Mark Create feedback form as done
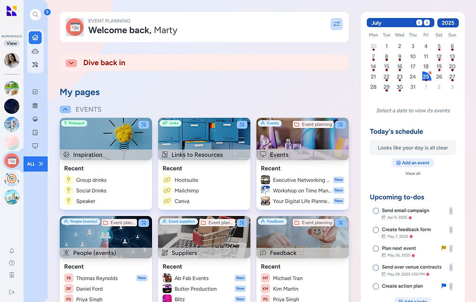Screen dimensions: 476x302 (375, 230)
